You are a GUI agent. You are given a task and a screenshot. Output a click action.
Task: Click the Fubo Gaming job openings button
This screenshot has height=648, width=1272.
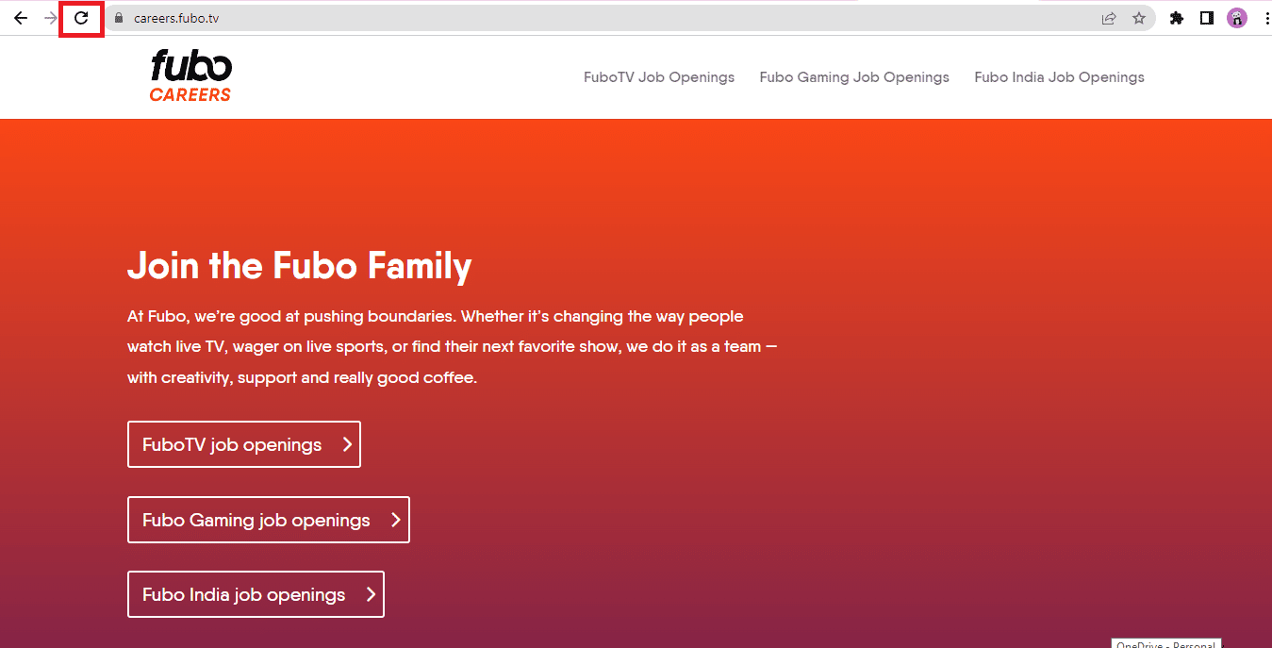click(x=268, y=520)
